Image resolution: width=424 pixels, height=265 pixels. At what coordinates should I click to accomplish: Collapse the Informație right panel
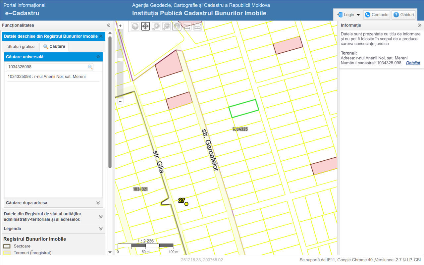[x=419, y=25]
